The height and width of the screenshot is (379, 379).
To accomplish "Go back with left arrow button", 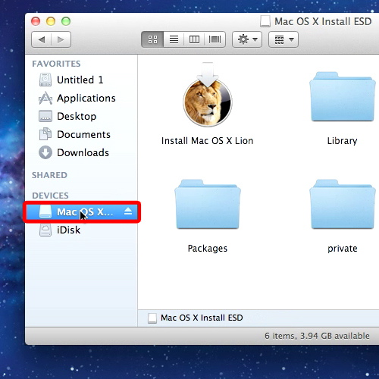I will (x=42, y=39).
